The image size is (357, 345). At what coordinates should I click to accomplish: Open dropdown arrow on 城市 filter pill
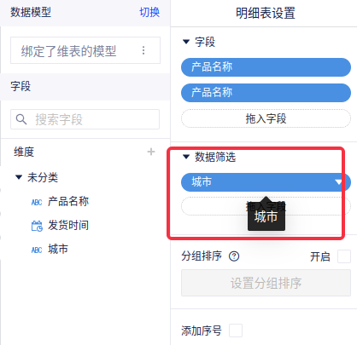[x=338, y=182]
